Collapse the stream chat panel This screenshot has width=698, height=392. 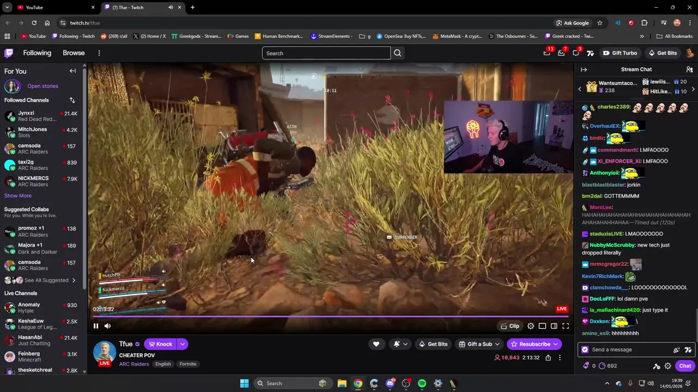pos(583,70)
